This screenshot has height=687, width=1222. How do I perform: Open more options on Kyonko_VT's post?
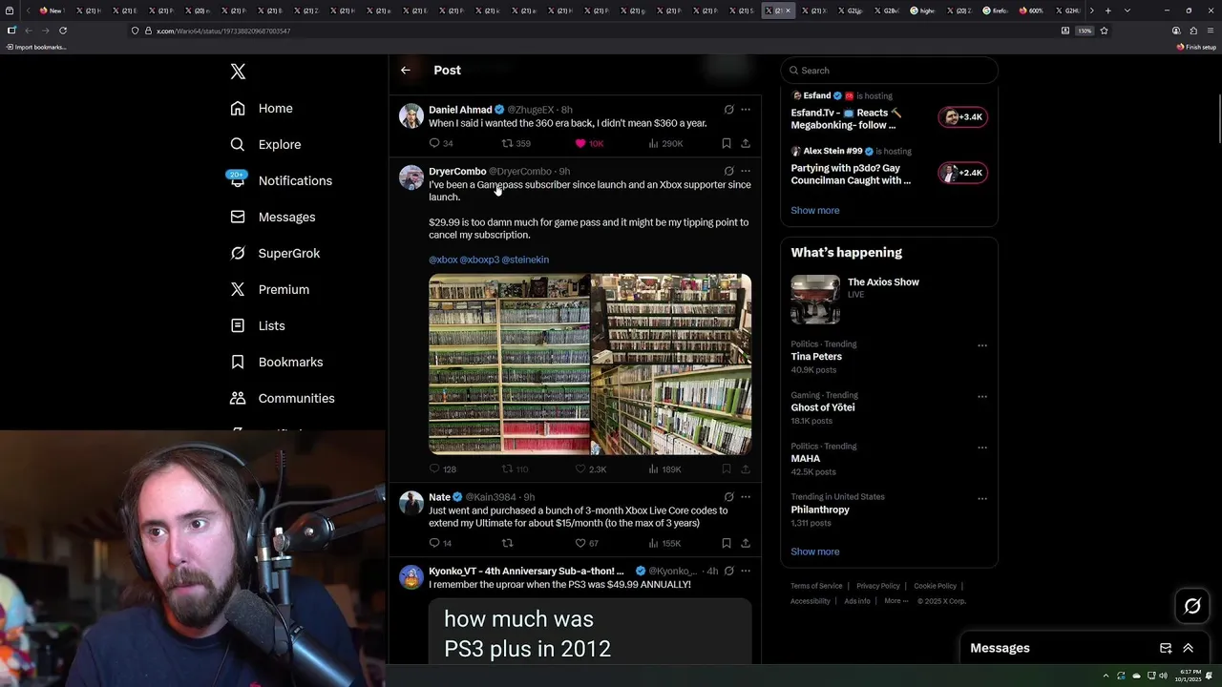746,571
